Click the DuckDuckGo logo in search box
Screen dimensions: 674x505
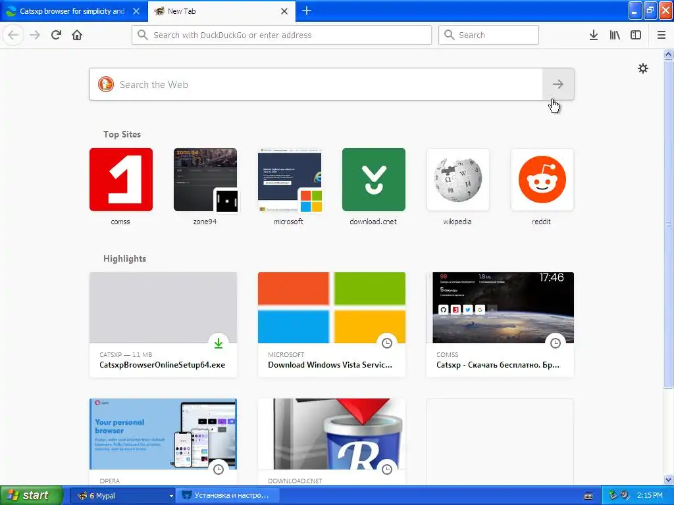click(x=106, y=84)
